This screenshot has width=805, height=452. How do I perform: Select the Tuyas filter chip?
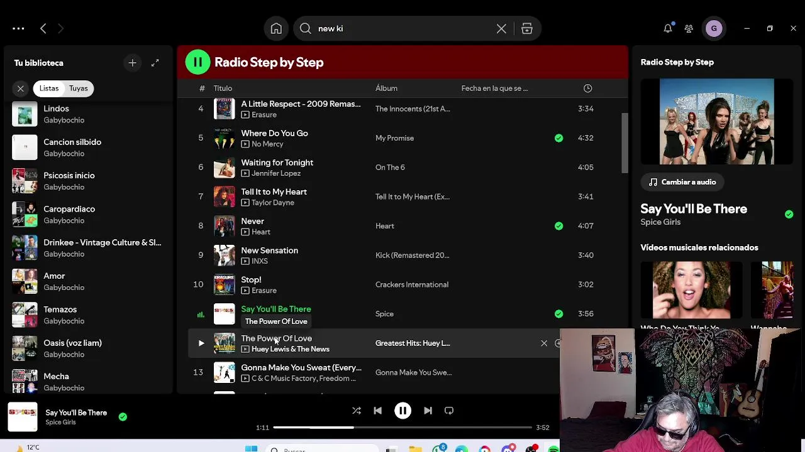79,89
